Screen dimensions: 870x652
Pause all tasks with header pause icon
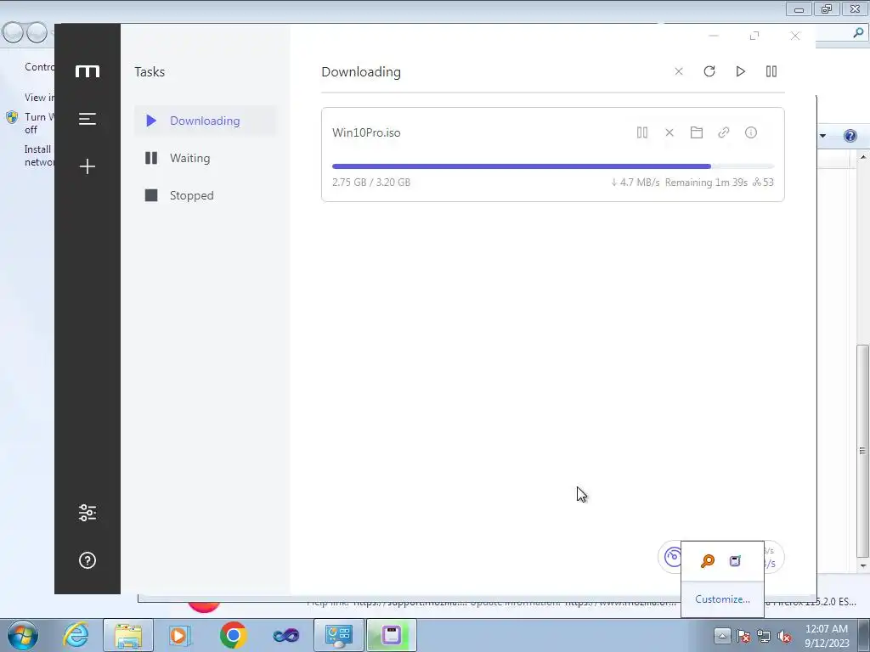[x=771, y=71]
